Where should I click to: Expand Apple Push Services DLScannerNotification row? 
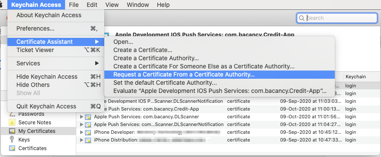point(81,124)
